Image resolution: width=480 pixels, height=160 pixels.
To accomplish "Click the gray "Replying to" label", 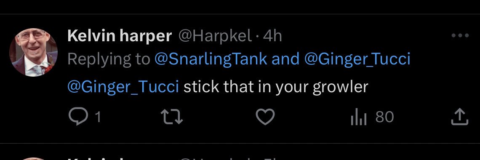I will click(109, 59).
